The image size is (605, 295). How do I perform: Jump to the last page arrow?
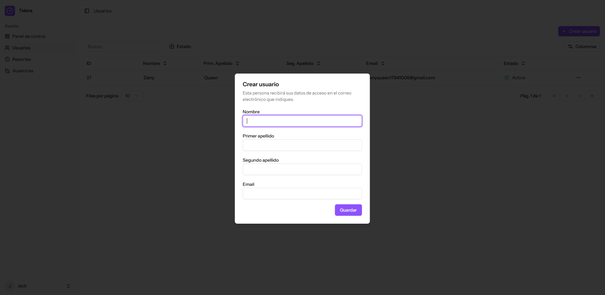tap(592, 96)
